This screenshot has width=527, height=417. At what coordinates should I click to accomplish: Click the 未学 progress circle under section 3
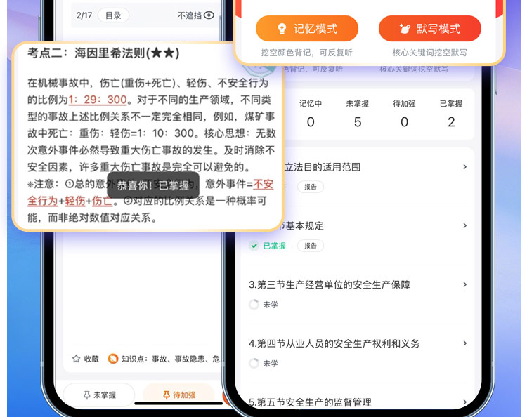254,305
